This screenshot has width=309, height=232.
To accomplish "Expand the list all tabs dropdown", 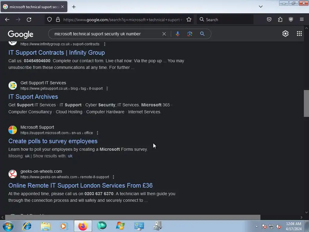I will [x=260, y=7].
